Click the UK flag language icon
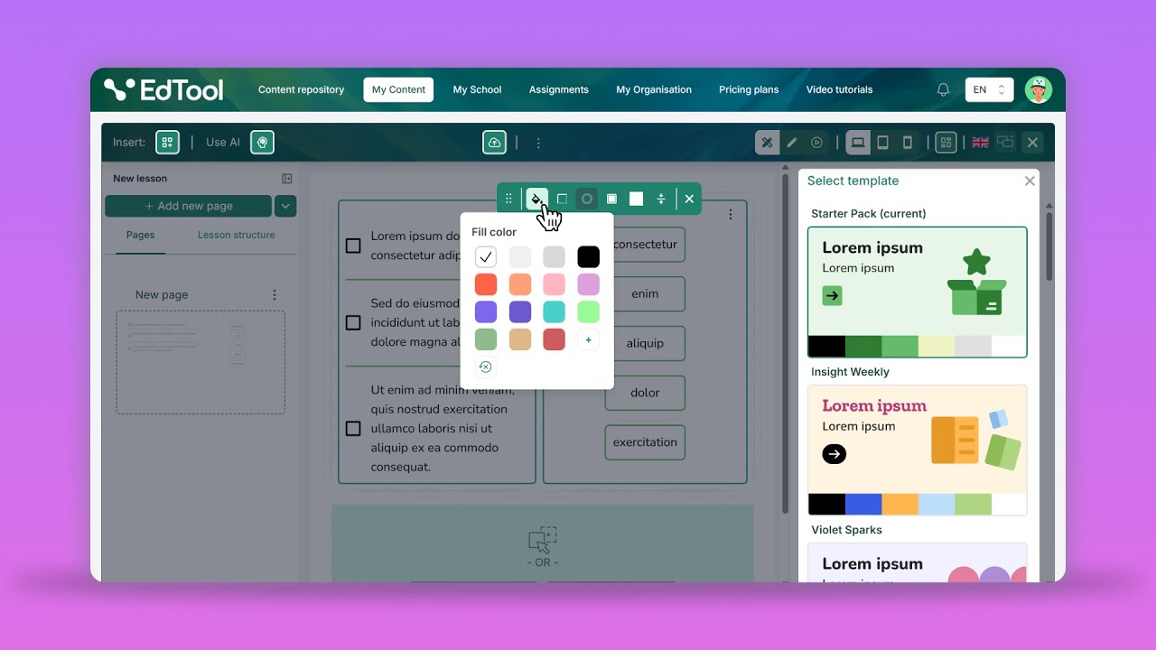This screenshot has width=1156, height=650. point(980,142)
